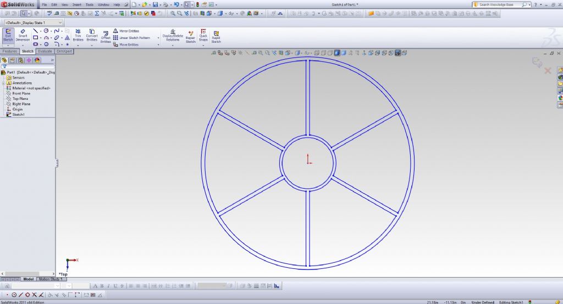The width and height of the screenshot is (563, 304).
Task: Switch to the Evaluate tab
Action: pos(45,51)
